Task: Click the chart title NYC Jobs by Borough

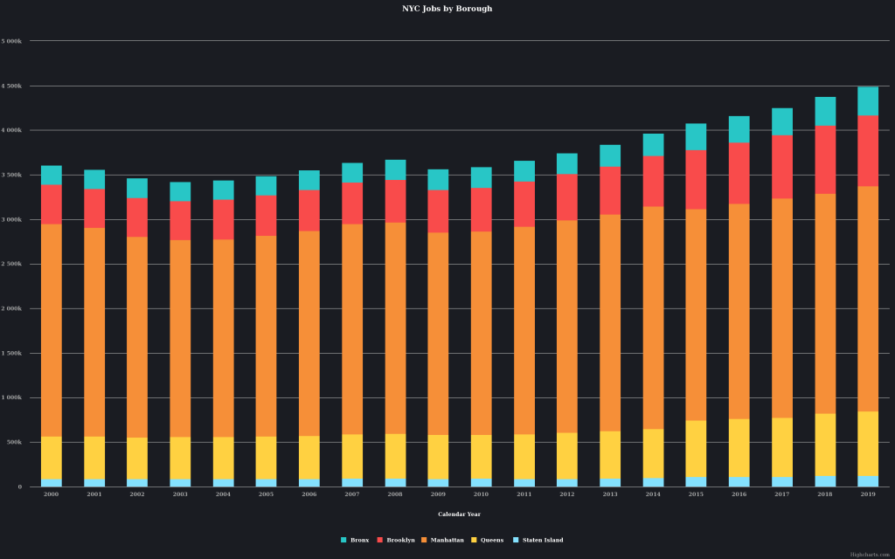Action: point(447,9)
